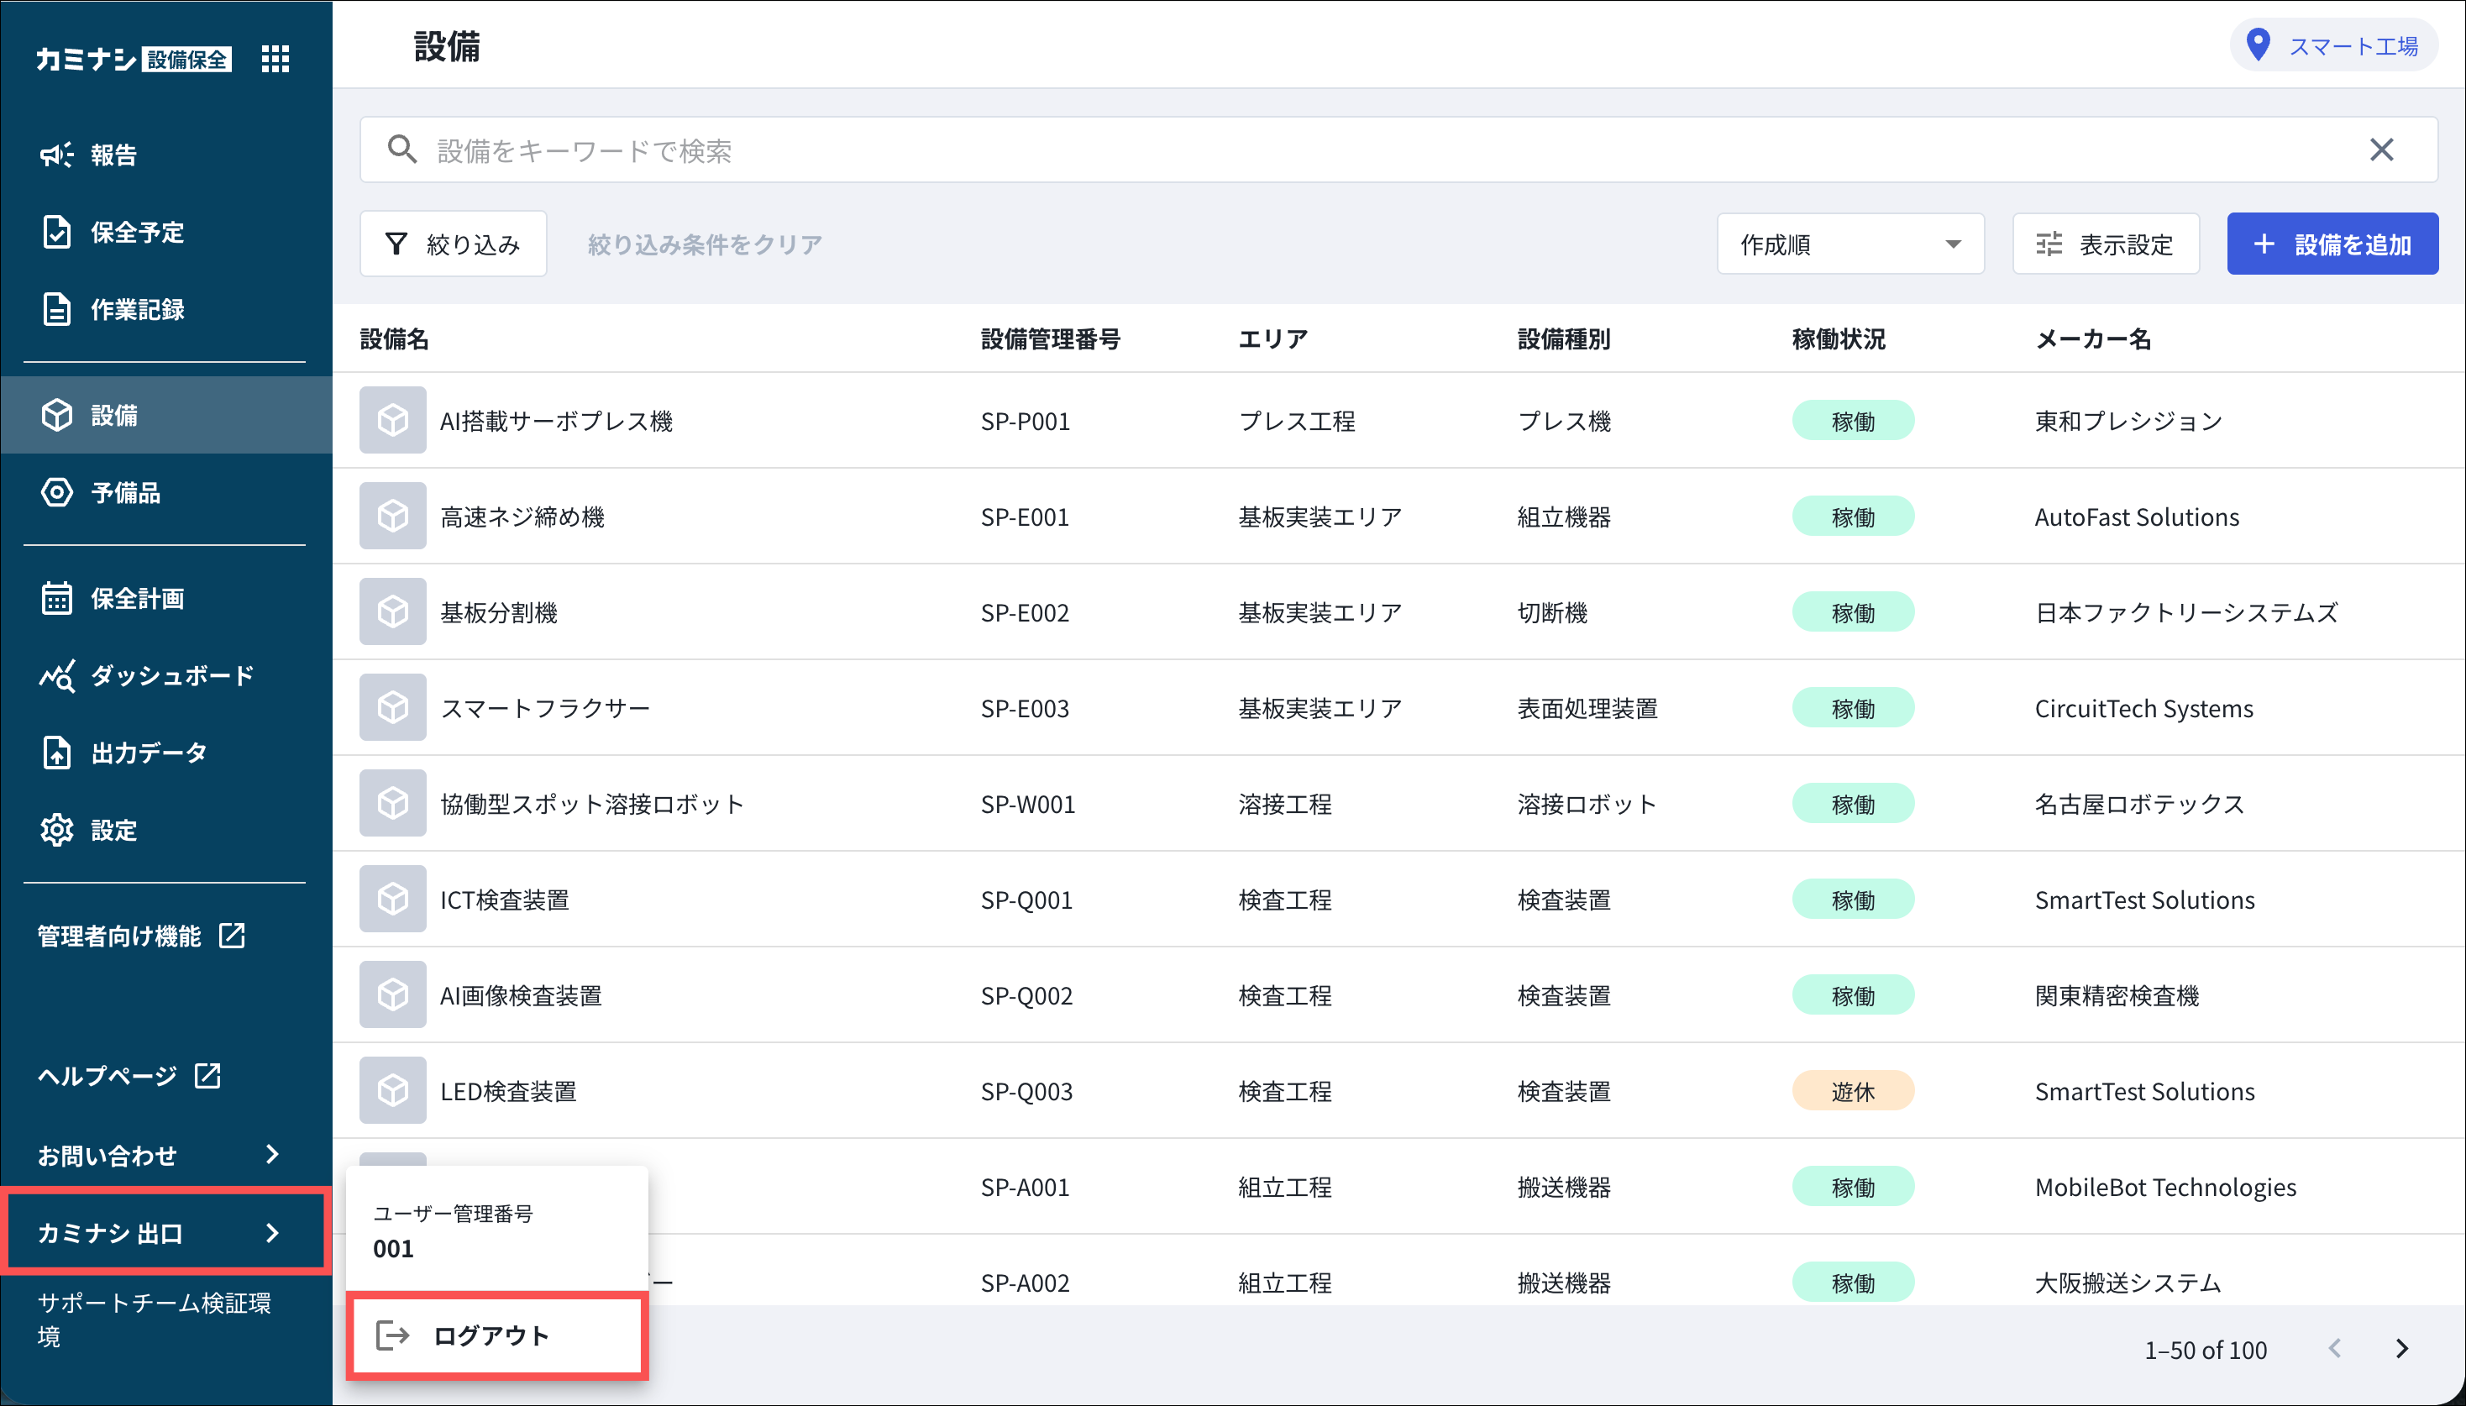Click the 報告 megaphone icon

click(56, 155)
